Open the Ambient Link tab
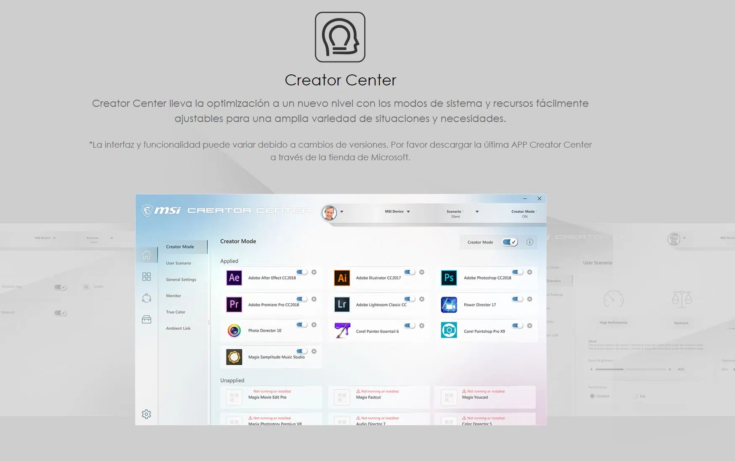Image resolution: width=735 pixels, height=461 pixels. 178,329
